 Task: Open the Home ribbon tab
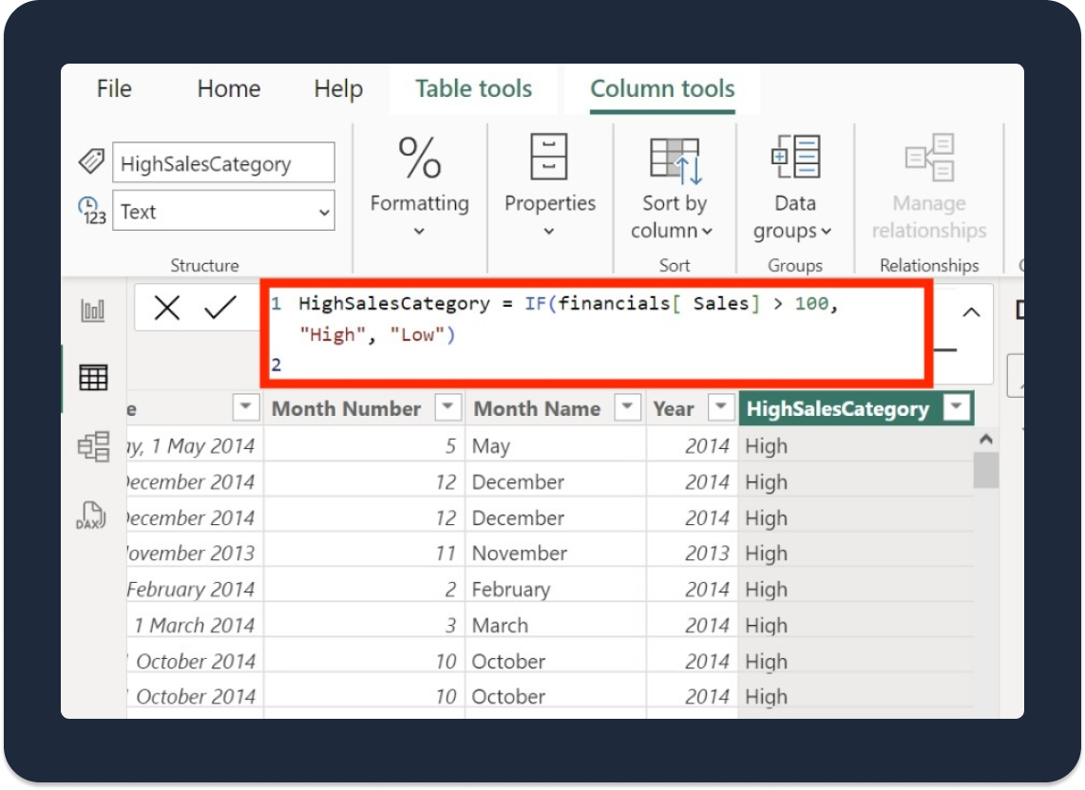(x=227, y=88)
